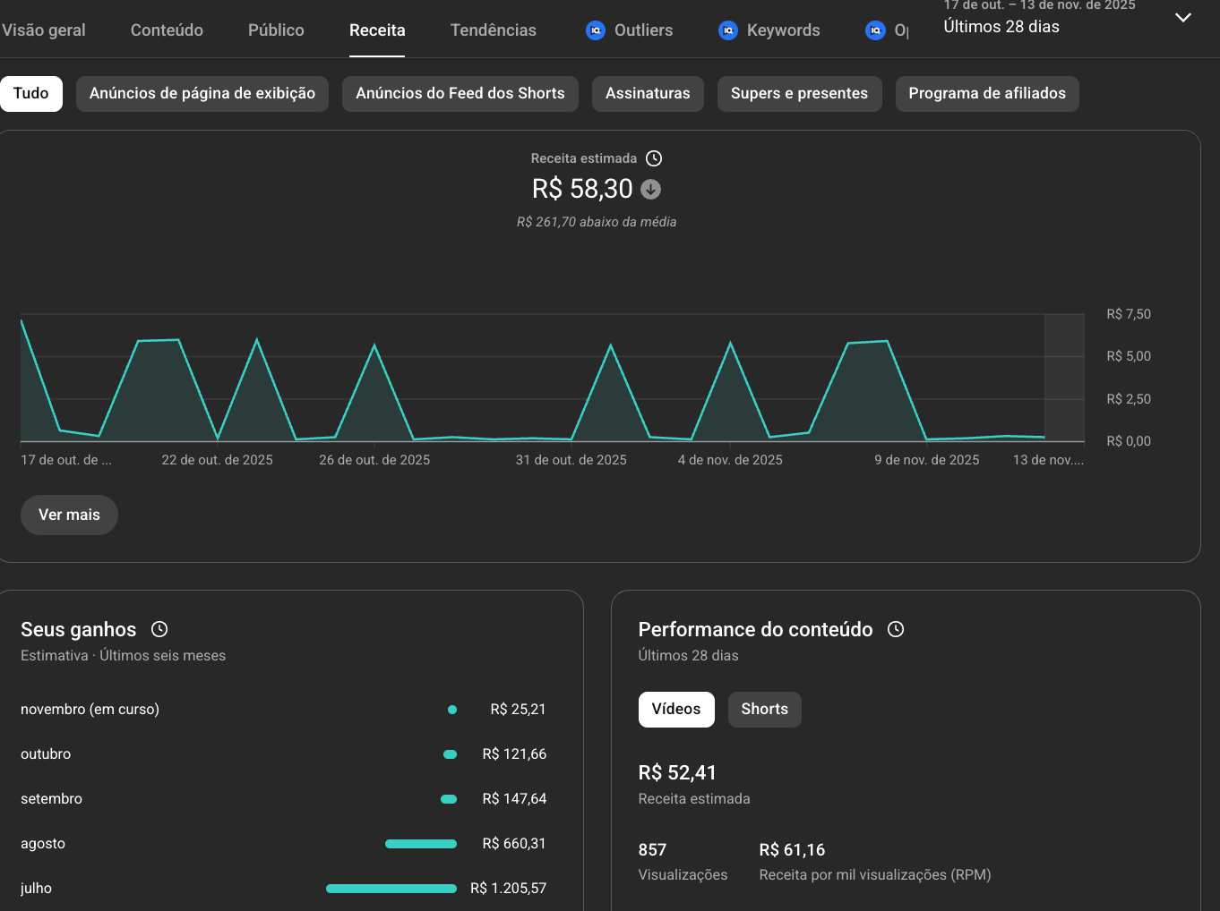Open the Visão geral tab
Image resolution: width=1220 pixels, height=911 pixels.
pos(44,30)
